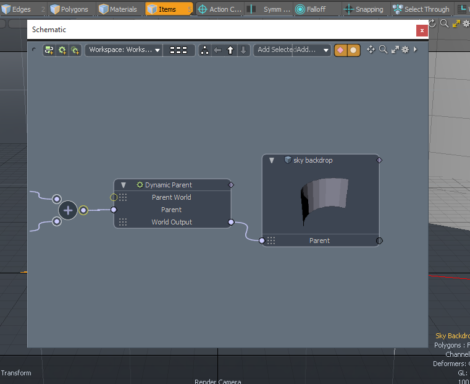The image size is (470, 384).
Task: Click the Parent World channel label
Action: click(172, 197)
